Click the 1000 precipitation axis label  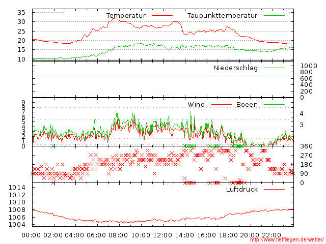tap(309, 66)
